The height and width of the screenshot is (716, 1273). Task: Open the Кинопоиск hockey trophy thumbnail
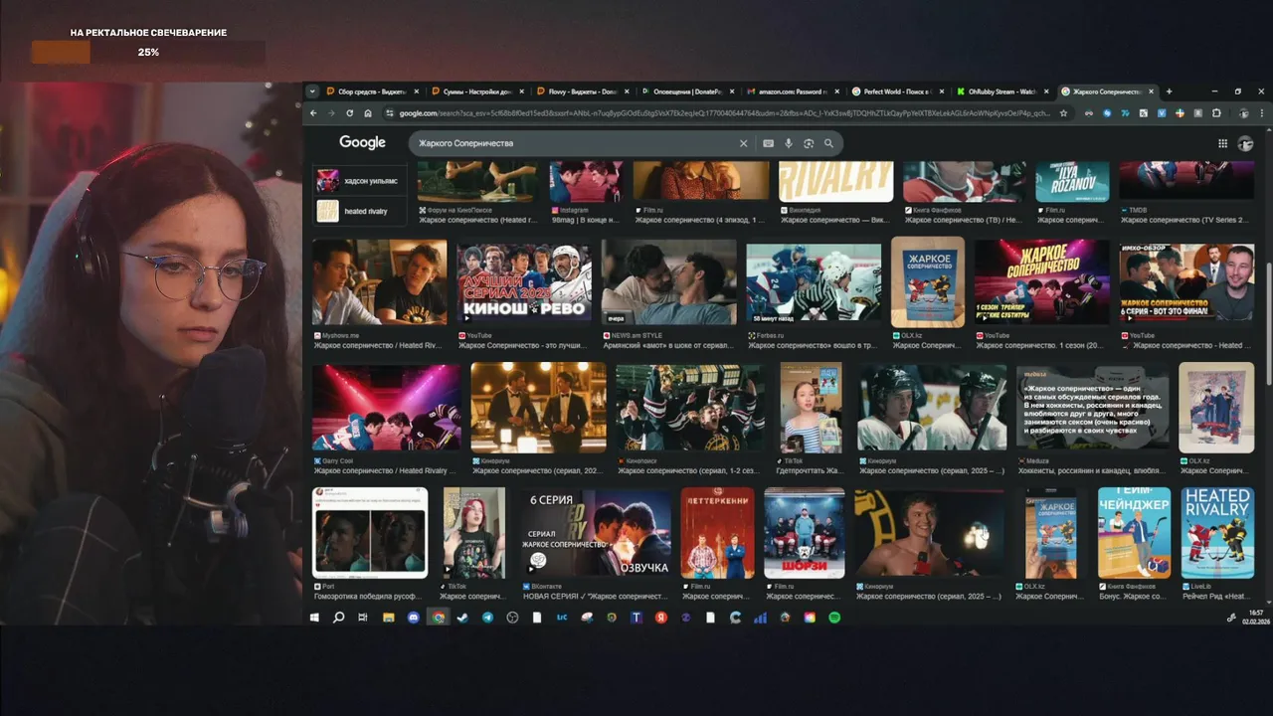tap(688, 407)
